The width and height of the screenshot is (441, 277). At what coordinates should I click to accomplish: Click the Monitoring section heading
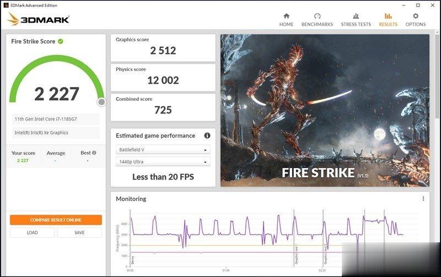click(131, 199)
